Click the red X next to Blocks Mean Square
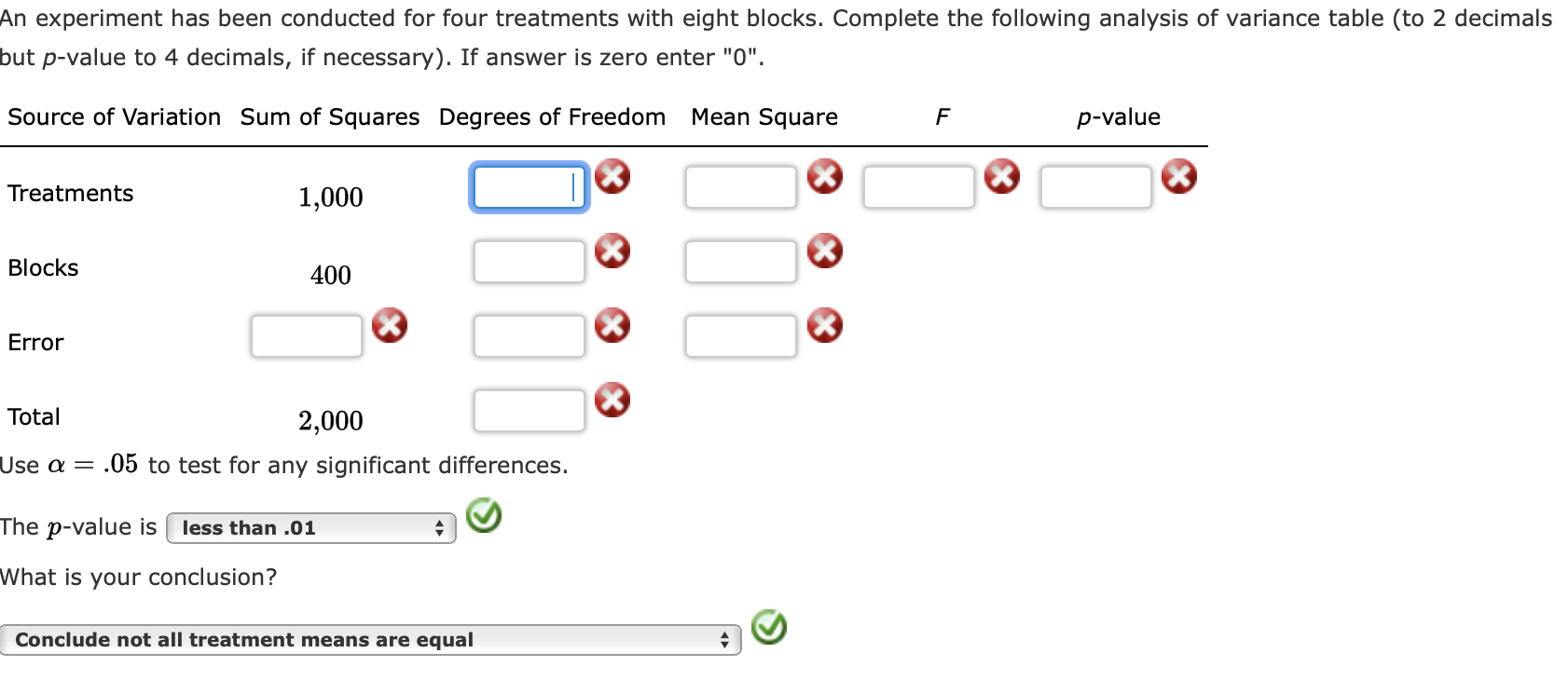Image resolution: width=1568 pixels, height=680 pixels. click(x=824, y=251)
